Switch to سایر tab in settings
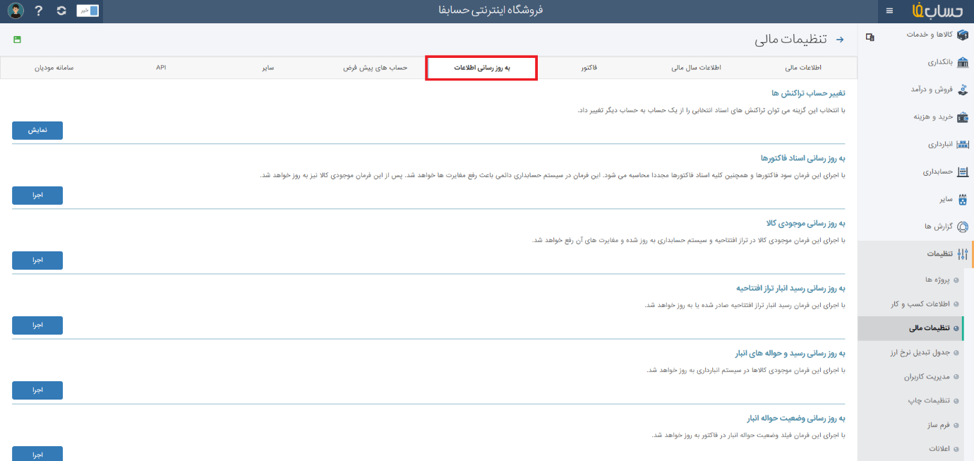This screenshot has width=974, height=461. coord(267,68)
